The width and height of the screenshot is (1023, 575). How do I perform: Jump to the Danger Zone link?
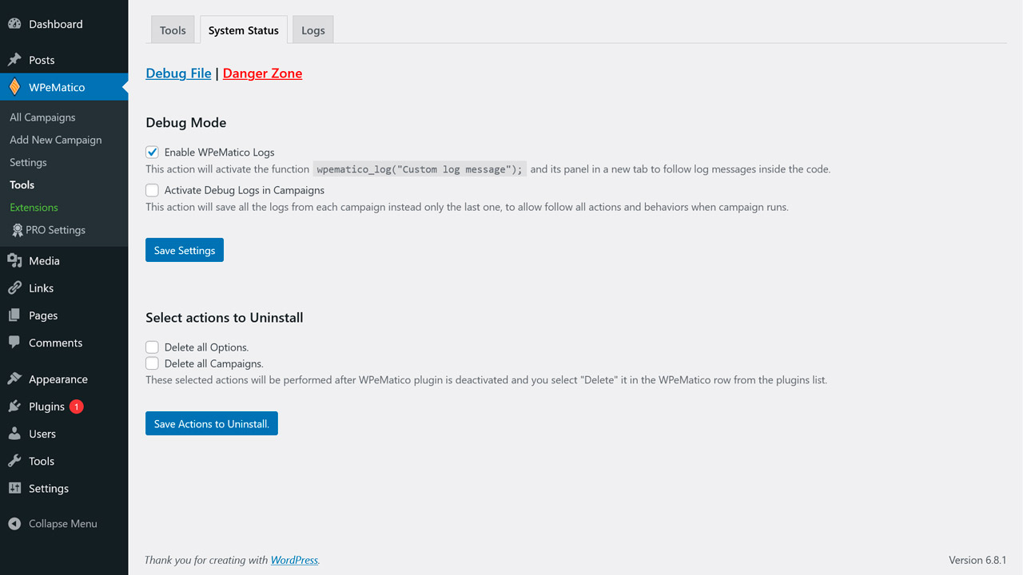coord(262,73)
